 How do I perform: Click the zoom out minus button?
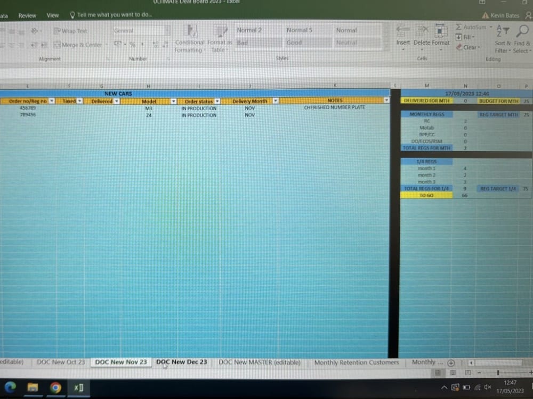[479, 372]
